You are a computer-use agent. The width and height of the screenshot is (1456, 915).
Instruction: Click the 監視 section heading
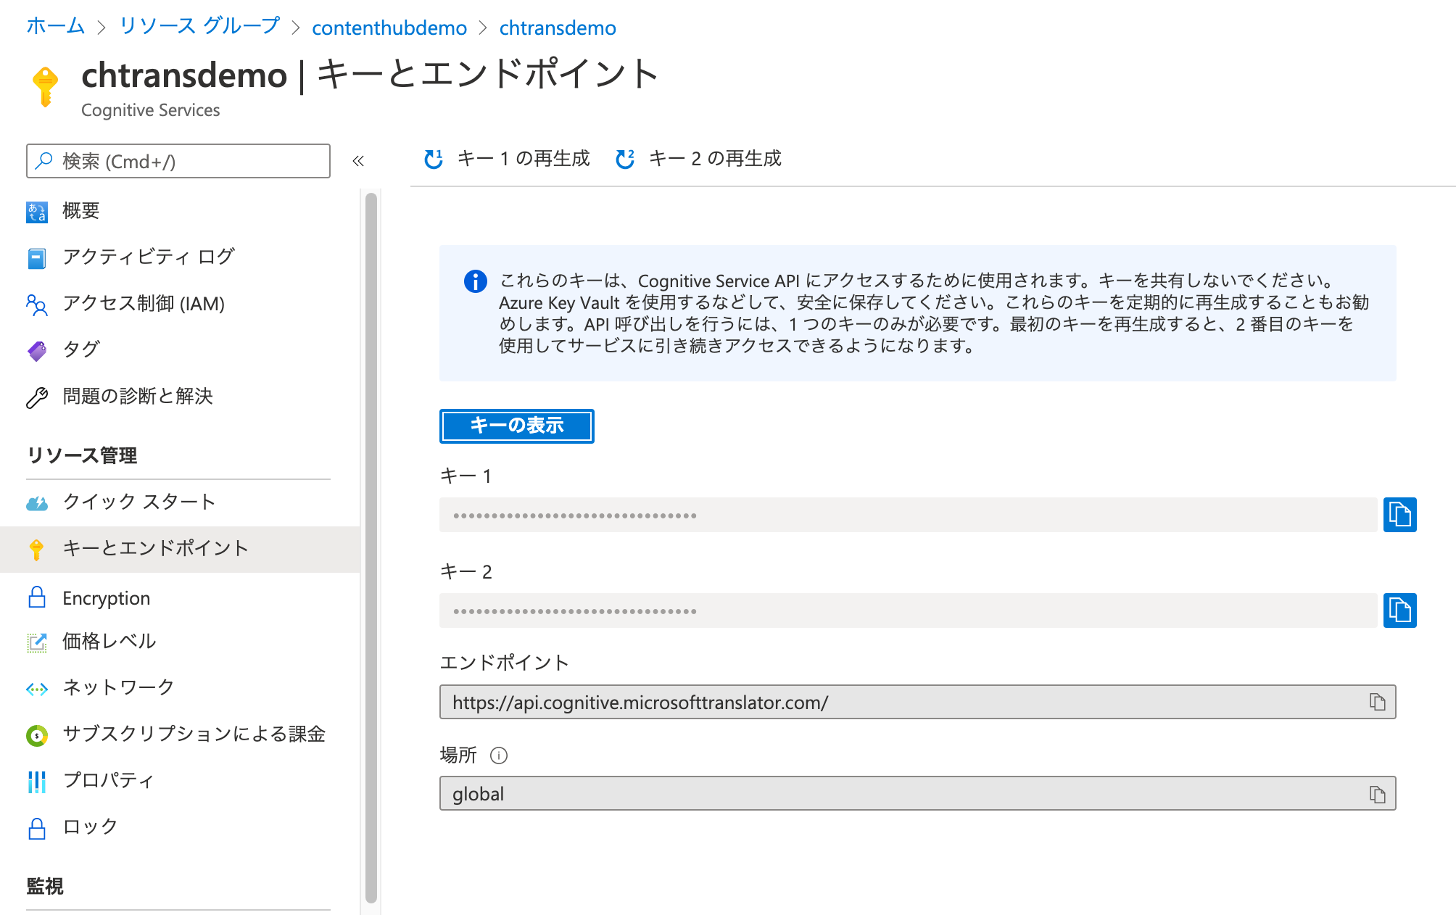(45, 886)
